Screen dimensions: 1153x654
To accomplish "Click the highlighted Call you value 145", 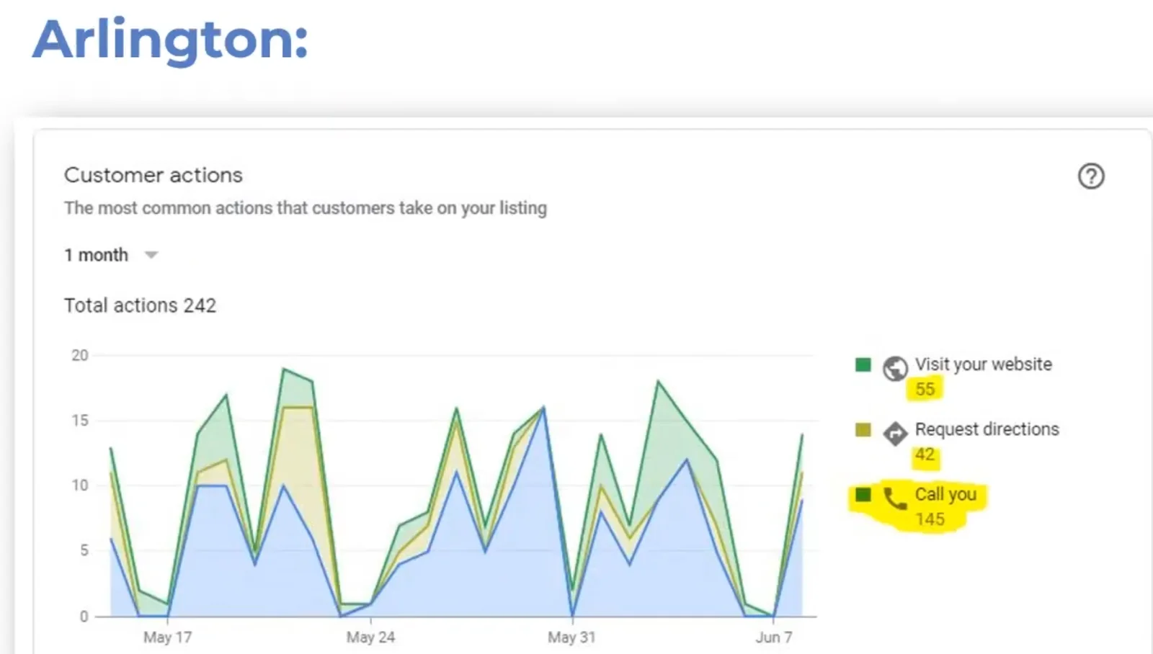I will (x=930, y=519).
